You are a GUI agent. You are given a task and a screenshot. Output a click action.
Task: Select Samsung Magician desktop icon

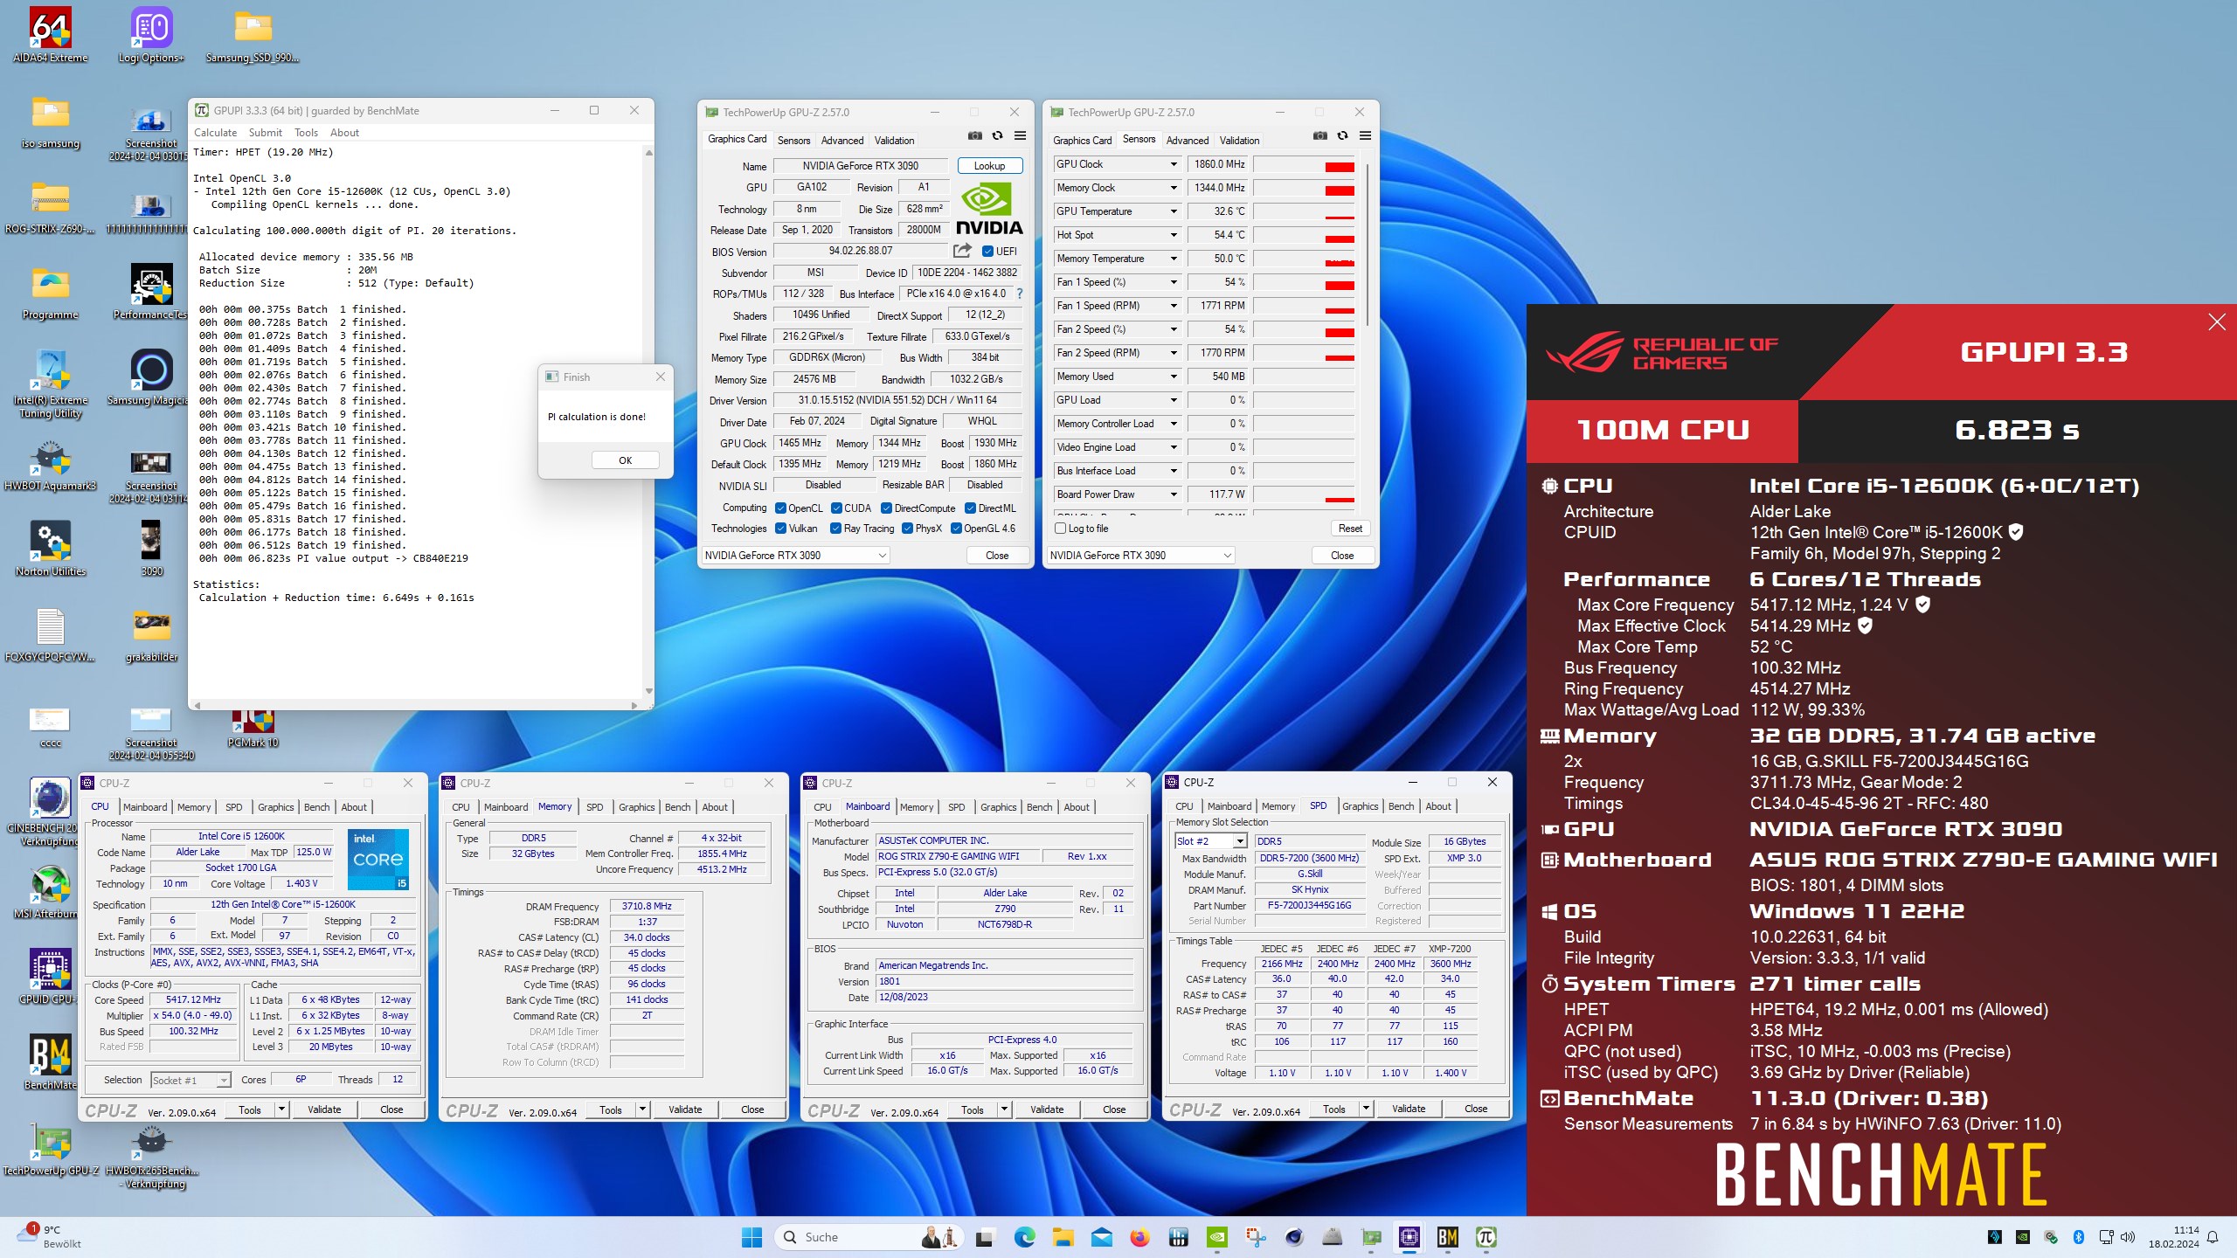pyautogui.click(x=151, y=377)
